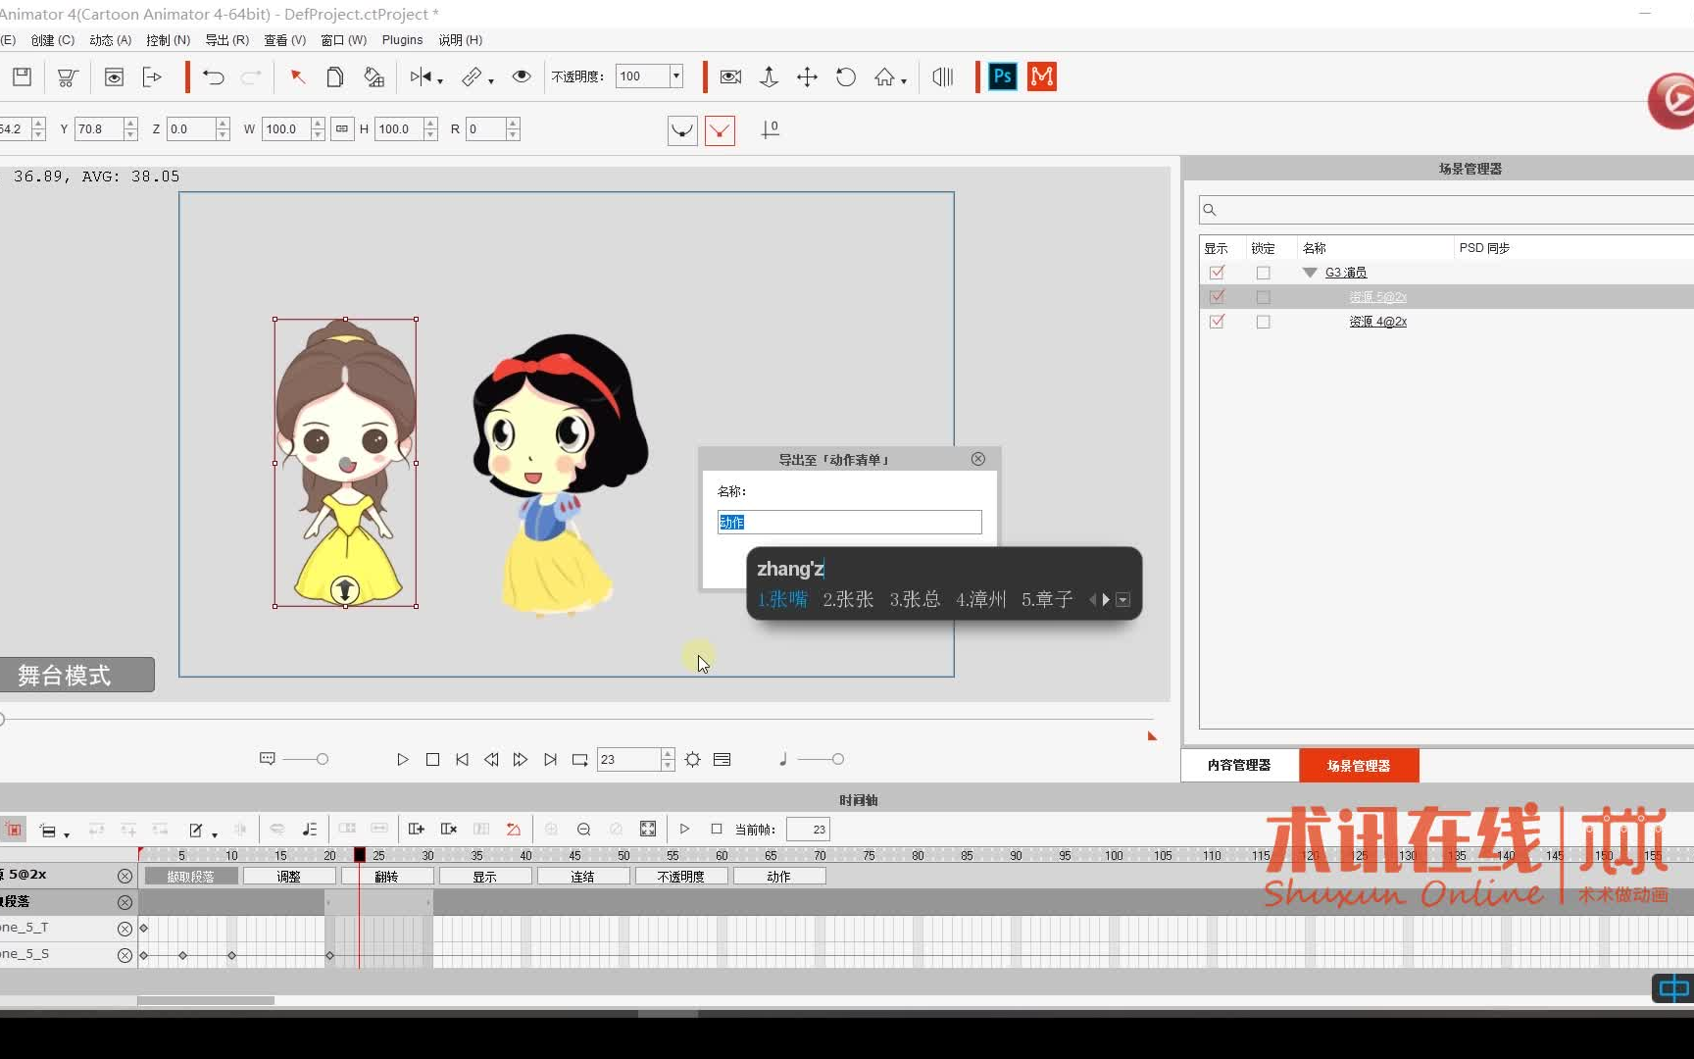Undo the last action
This screenshot has height=1059, width=1694.
pyautogui.click(x=213, y=76)
